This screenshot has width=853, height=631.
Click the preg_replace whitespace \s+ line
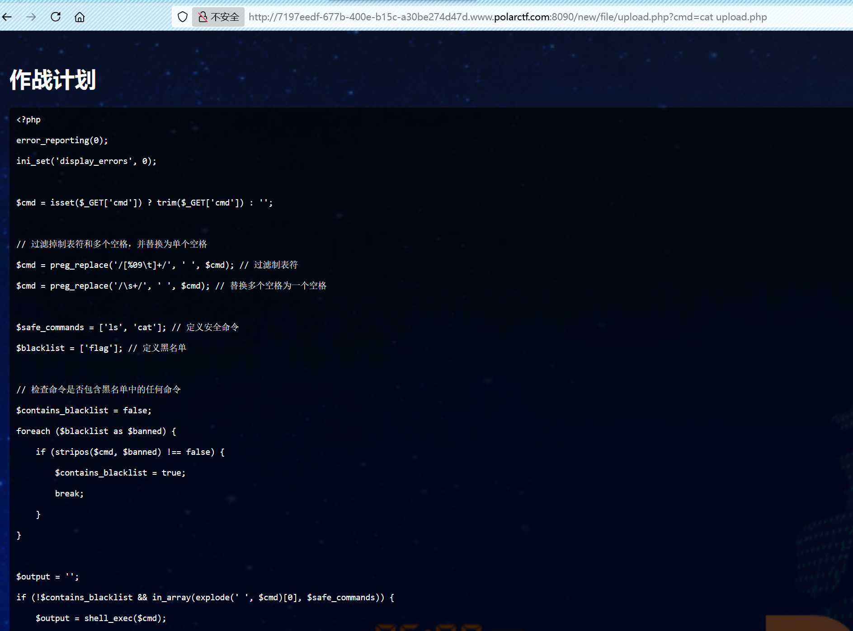(x=171, y=286)
